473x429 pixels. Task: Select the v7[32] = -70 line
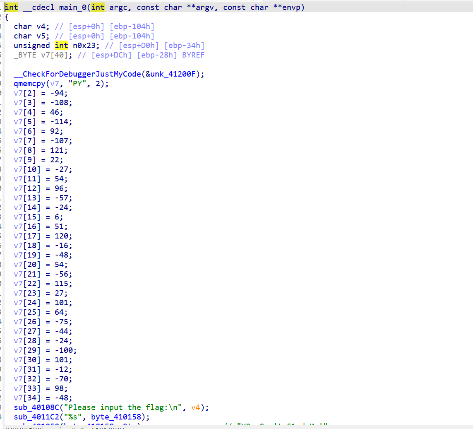pyautogui.click(x=43, y=379)
